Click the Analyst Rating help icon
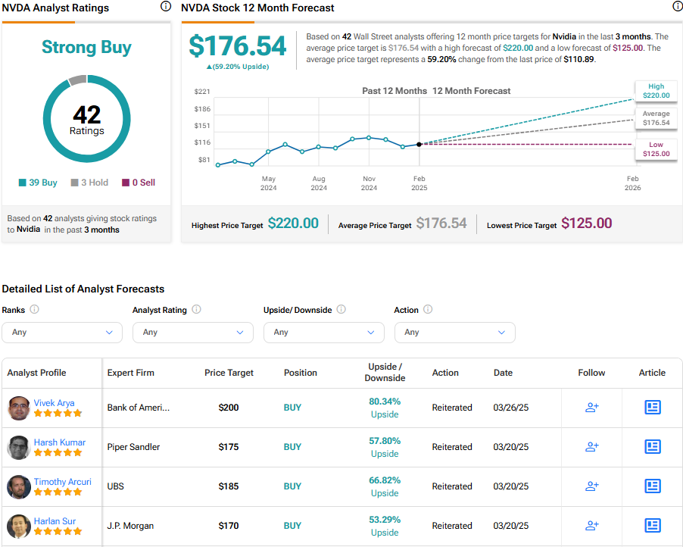The image size is (683, 547). [x=197, y=310]
